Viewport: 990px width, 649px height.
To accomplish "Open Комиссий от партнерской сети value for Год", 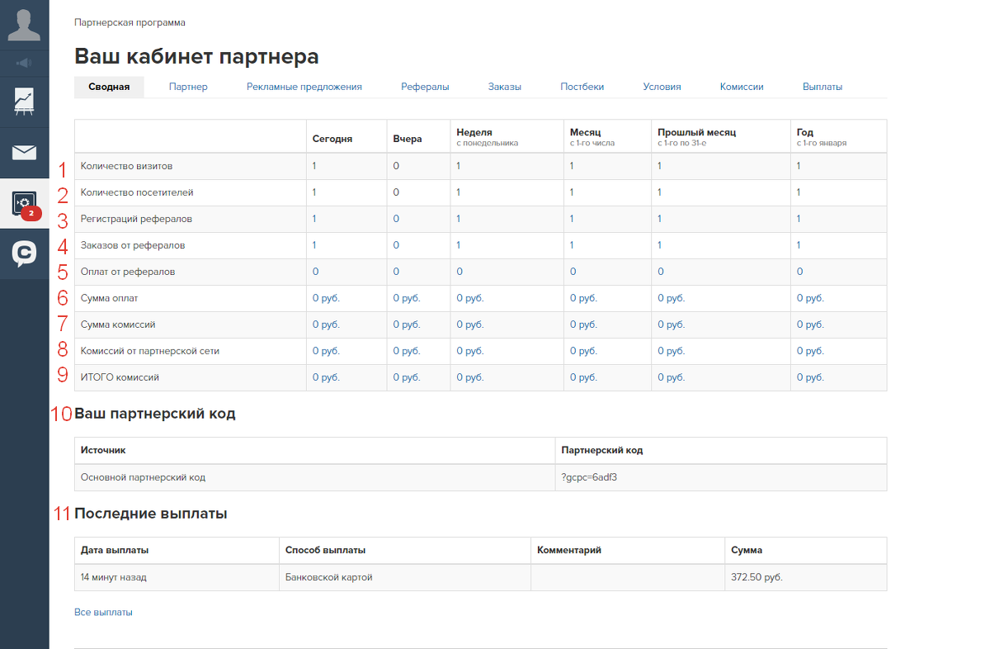I will click(x=810, y=351).
